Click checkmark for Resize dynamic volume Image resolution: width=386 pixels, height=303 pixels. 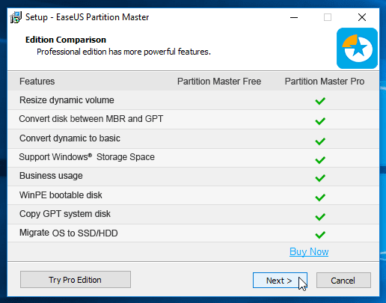(x=320, y=101)
